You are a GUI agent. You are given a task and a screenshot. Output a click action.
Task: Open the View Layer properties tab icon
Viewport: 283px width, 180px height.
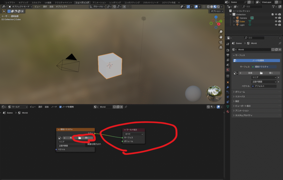tap(228, 60)
